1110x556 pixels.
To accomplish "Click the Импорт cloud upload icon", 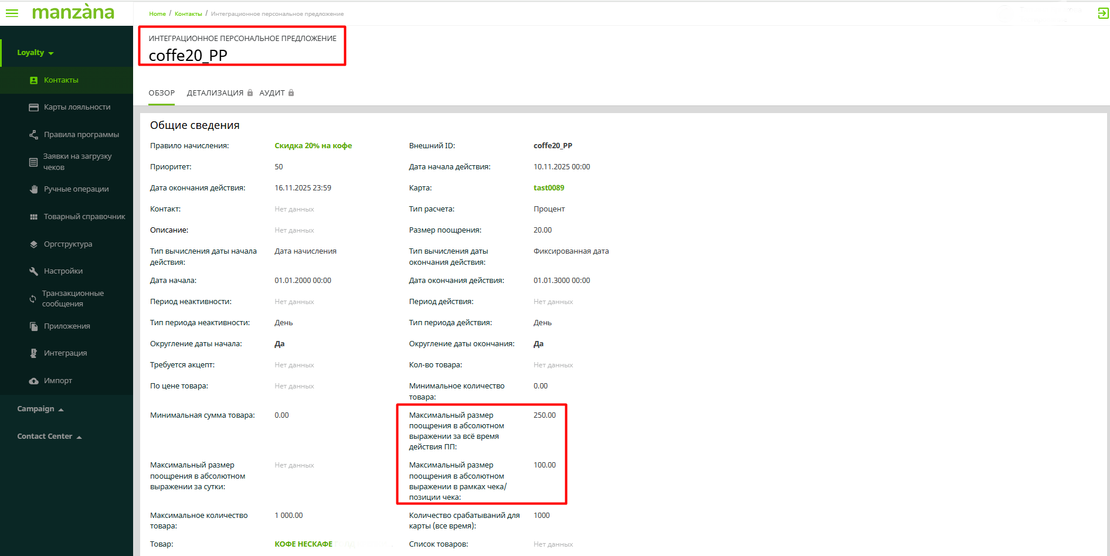I will coord(33,381).
